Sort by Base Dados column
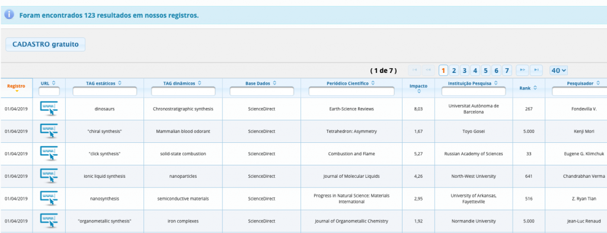Image resolution: width=607 pixels, height=233 pixels. pyautogui.click(x=274, y=83)
